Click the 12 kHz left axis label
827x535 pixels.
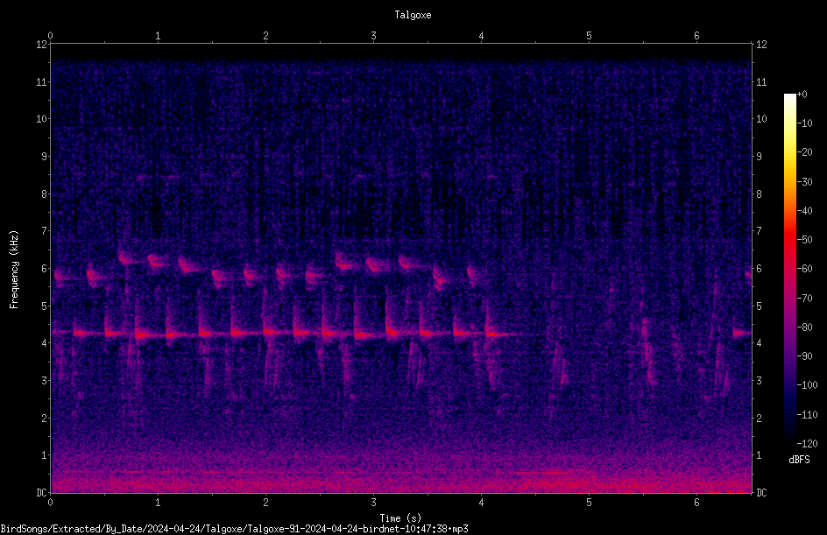click(x=42, y=45)
